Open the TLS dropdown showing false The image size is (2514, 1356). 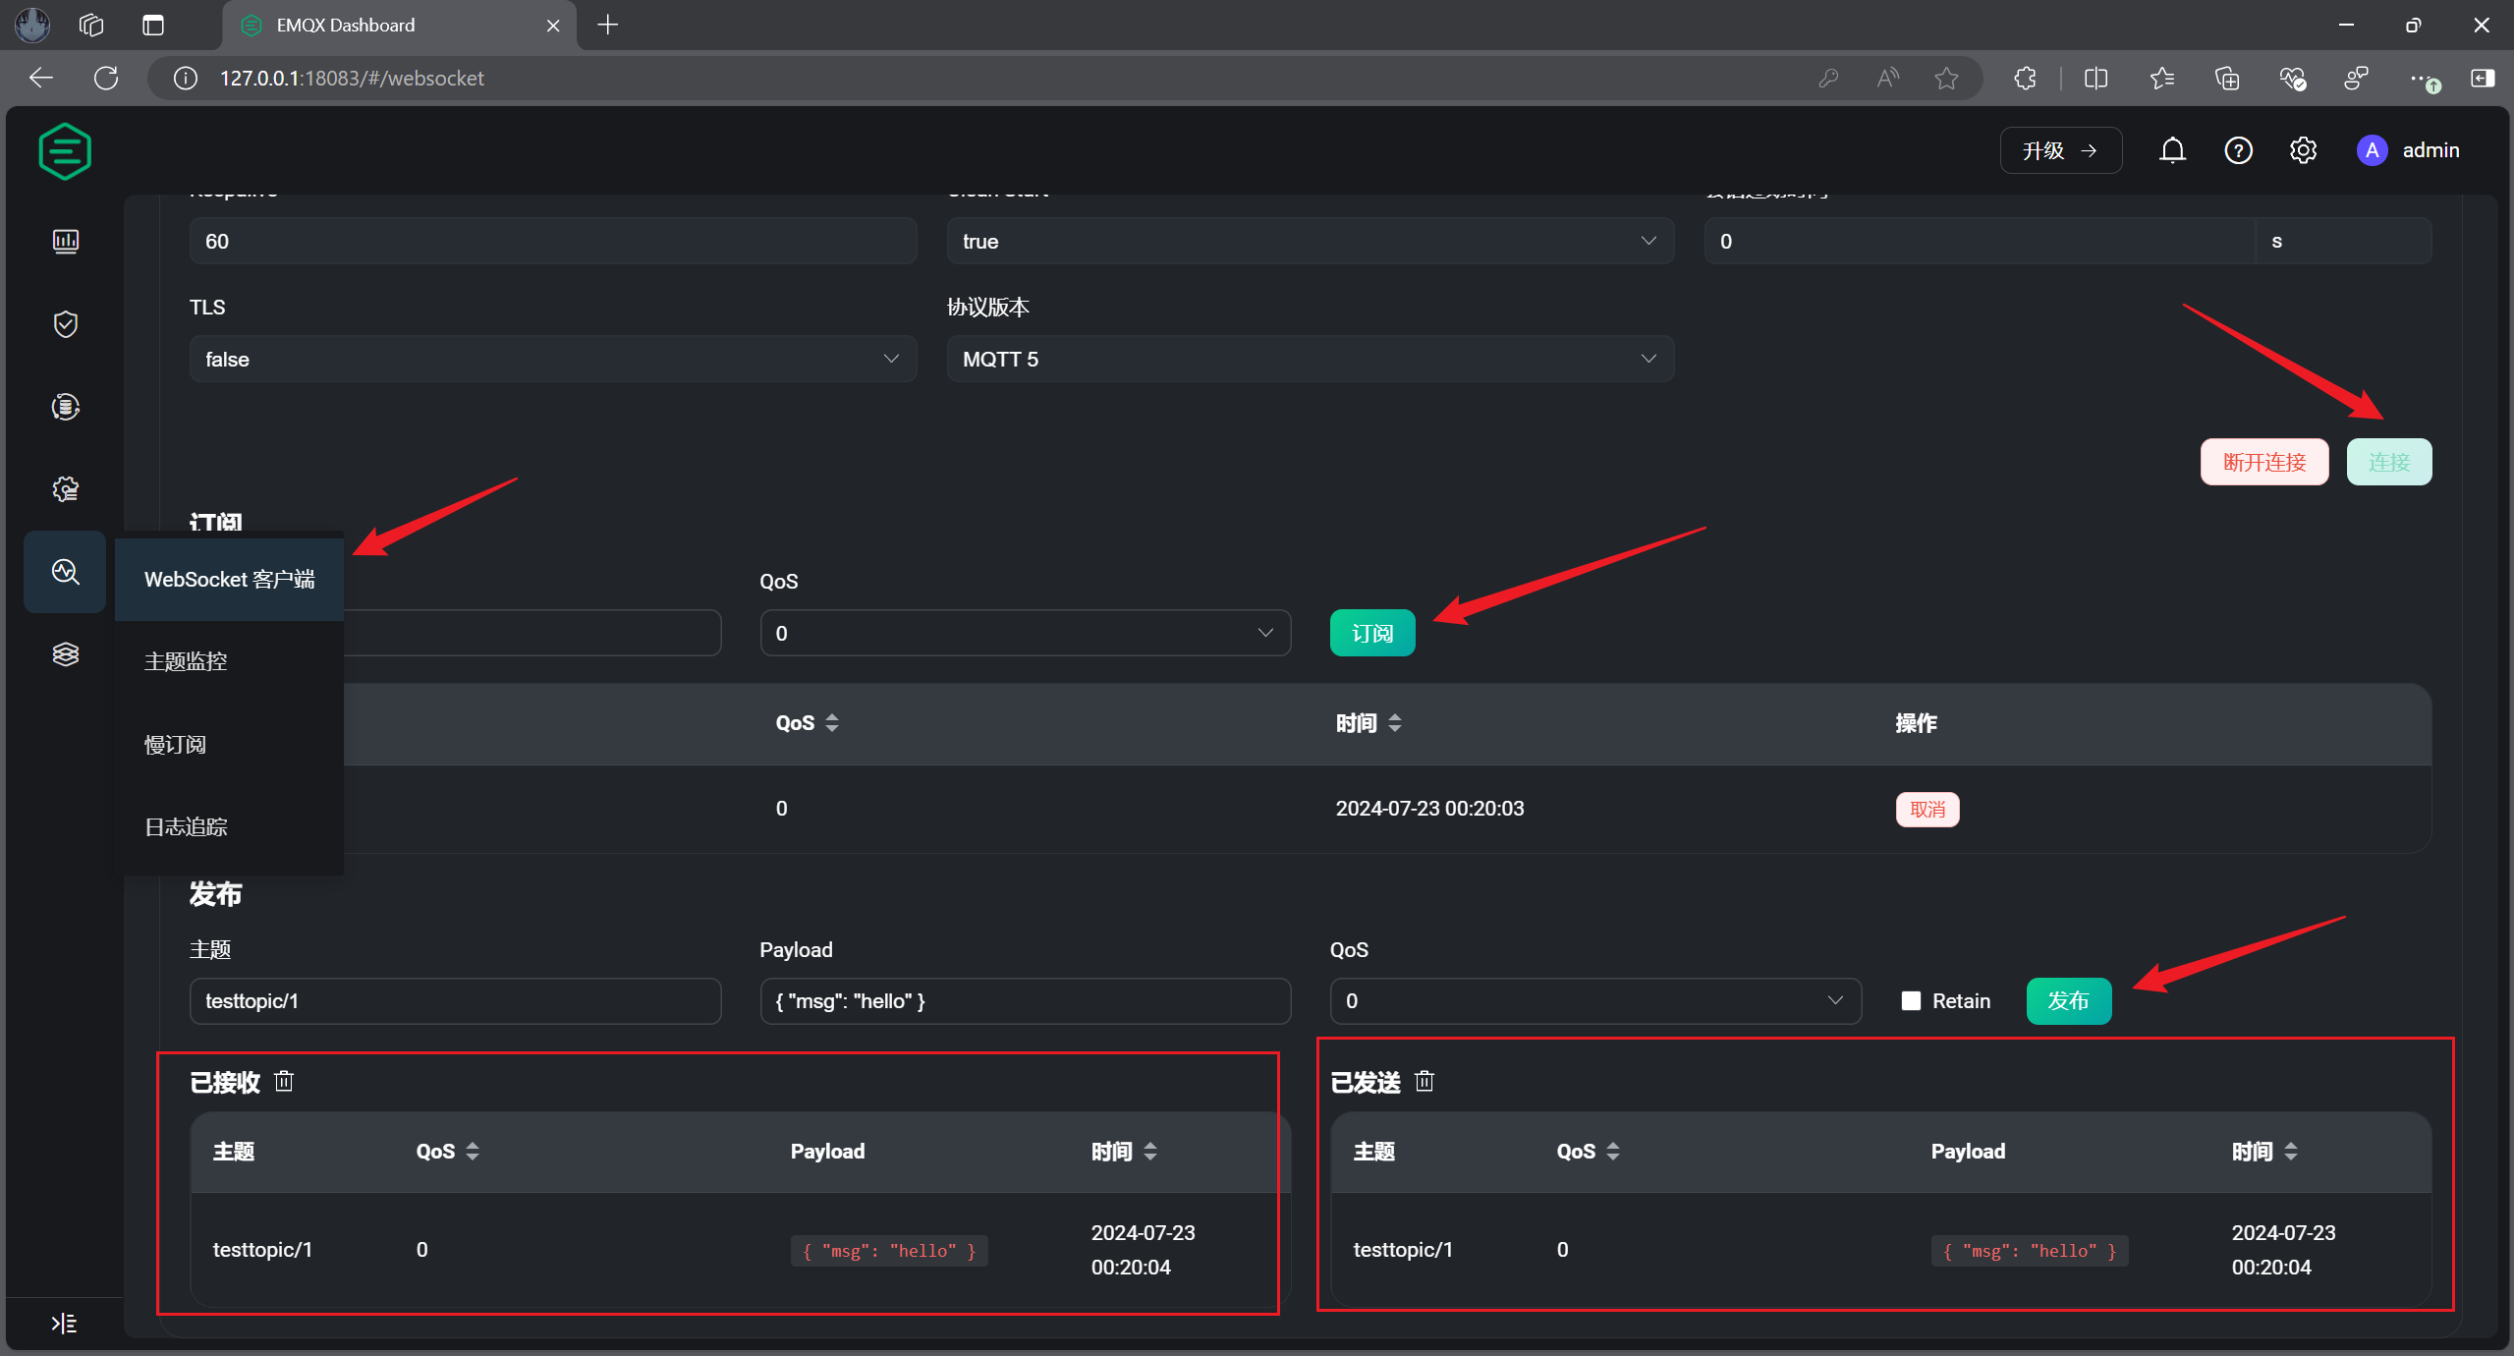pos(552,359)
